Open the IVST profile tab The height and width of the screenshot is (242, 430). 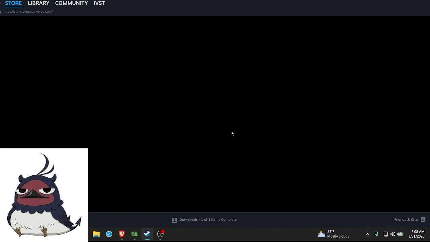tap(99, 3)
